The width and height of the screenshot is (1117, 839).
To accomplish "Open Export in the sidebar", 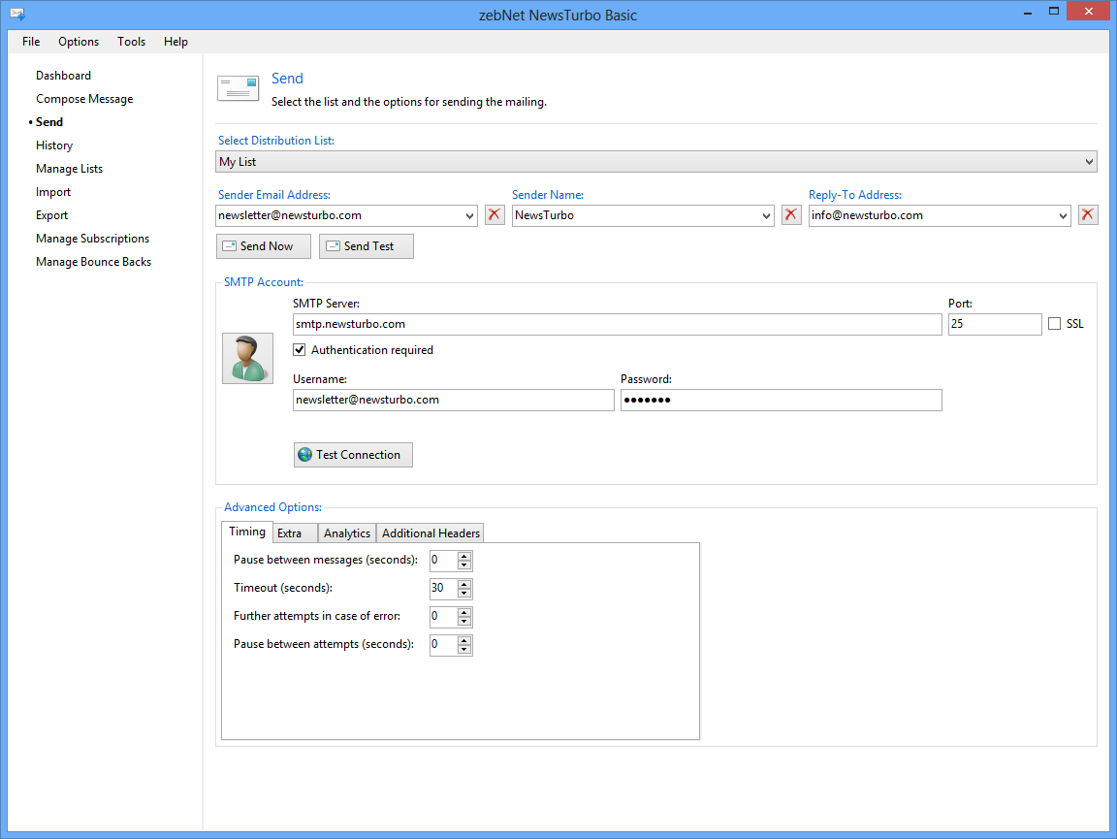I will click(52, 215).
